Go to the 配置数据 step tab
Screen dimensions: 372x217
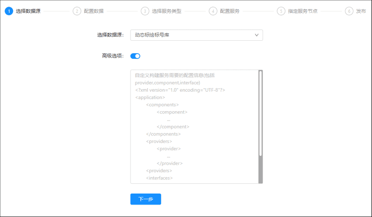94,11
